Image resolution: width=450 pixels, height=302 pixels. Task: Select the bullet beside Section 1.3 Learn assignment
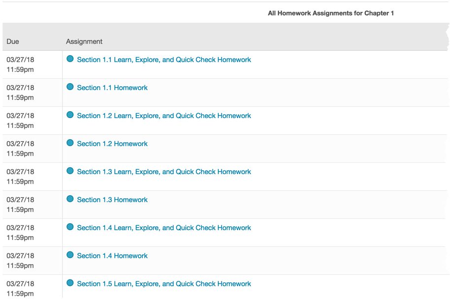[x=69, y=171]
